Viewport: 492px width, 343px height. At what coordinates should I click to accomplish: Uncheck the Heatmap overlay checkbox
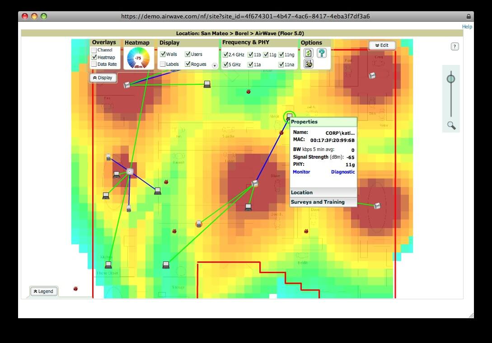coord(94,57)
